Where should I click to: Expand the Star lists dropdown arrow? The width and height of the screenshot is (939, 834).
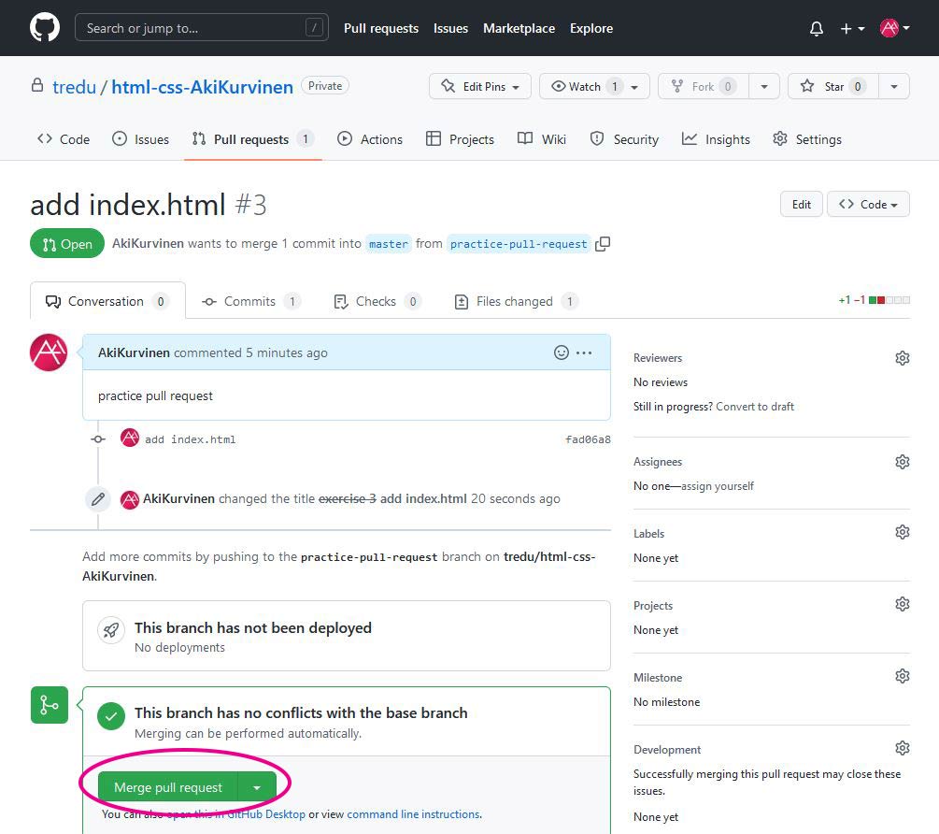tap(894, 86)
